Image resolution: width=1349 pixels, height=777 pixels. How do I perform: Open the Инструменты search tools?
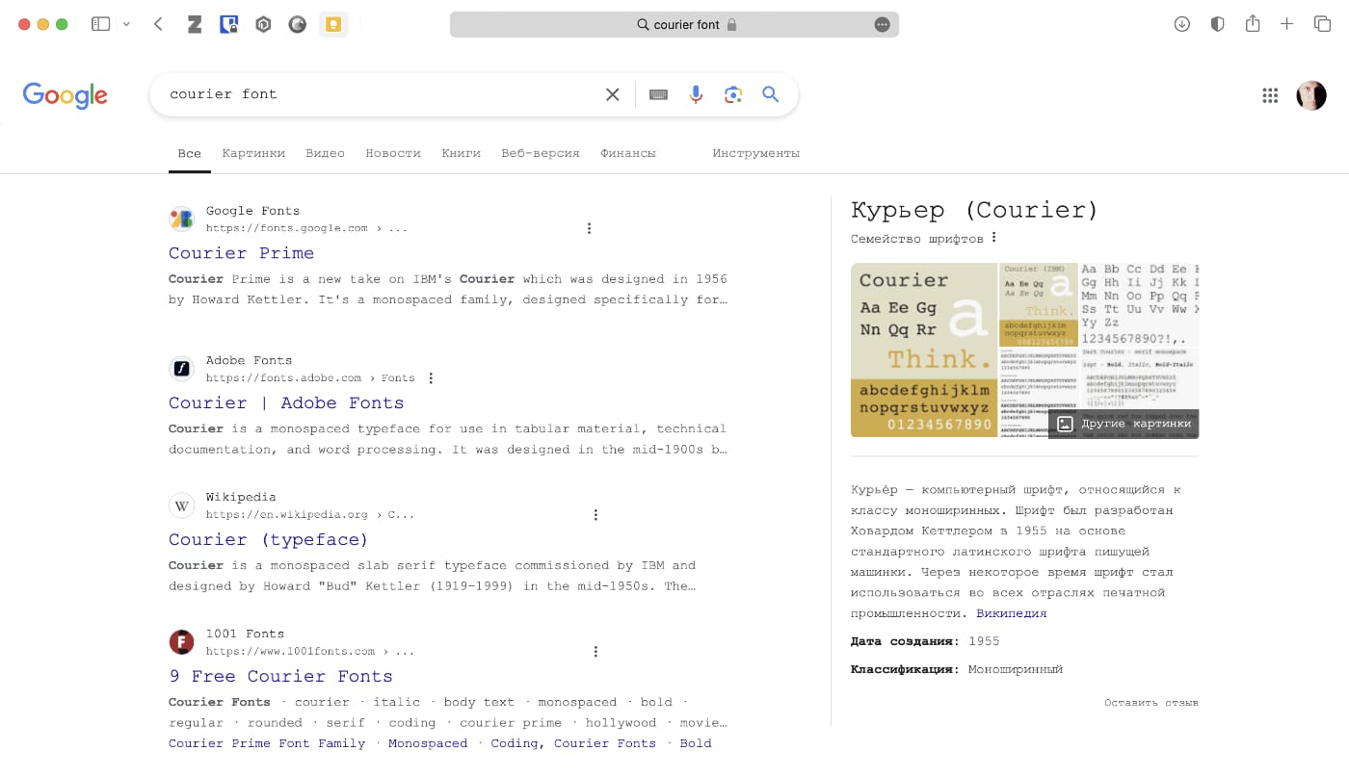[756, 153]
